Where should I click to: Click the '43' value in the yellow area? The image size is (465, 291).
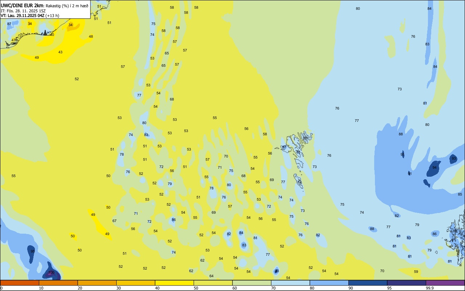[x=60, y=52]
